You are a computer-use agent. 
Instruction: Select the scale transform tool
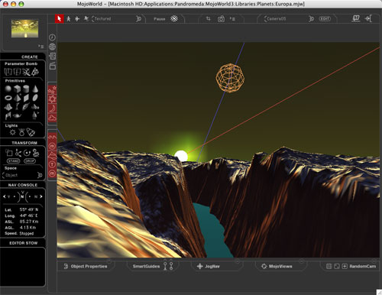(9, 153)
